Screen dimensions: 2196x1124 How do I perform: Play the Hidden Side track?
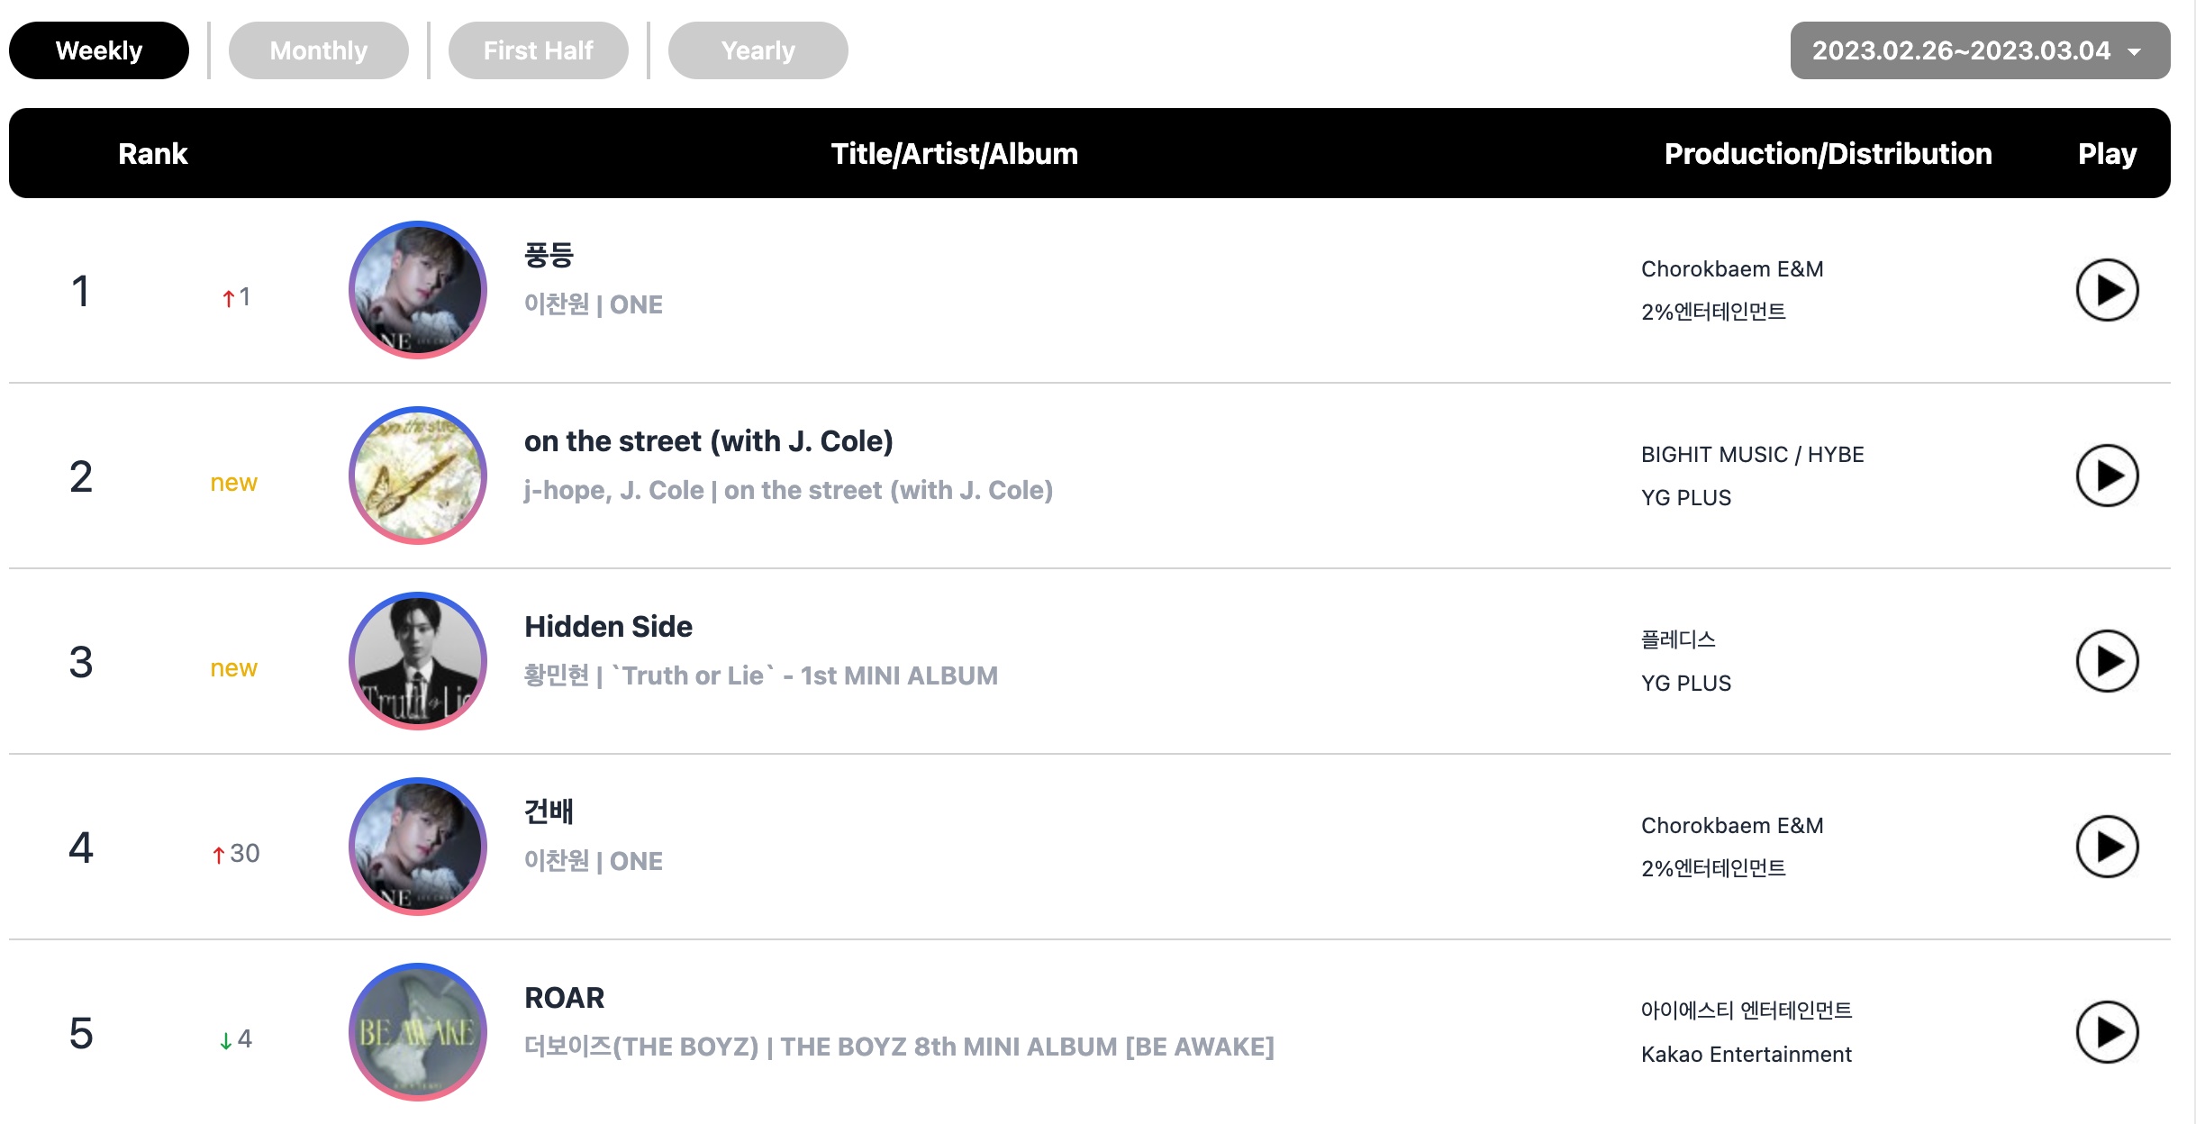pos(2107,661)
